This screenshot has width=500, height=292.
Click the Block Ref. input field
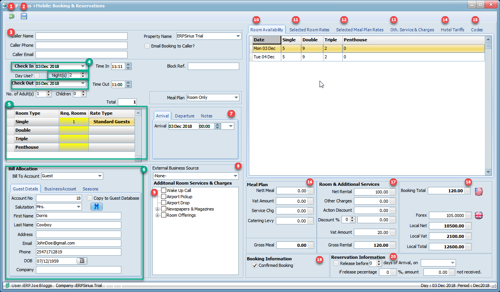[x=214, y=66]
